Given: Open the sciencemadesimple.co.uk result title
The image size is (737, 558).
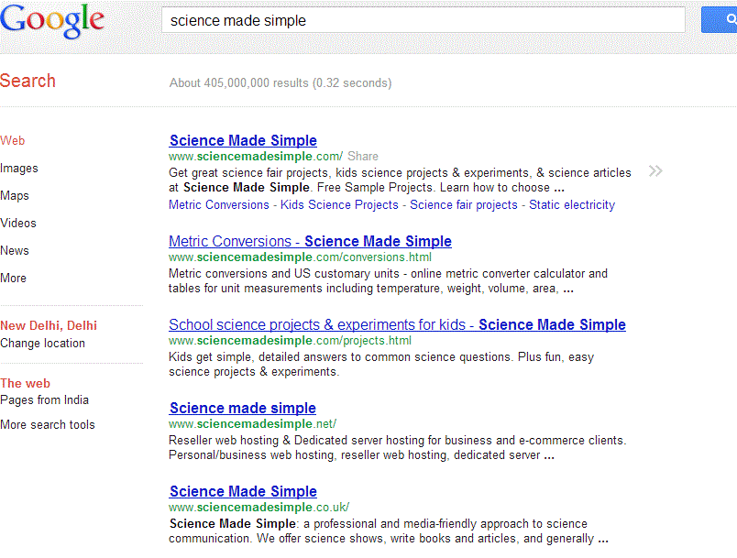Looking at the screenshot, I should coord(243,492).
